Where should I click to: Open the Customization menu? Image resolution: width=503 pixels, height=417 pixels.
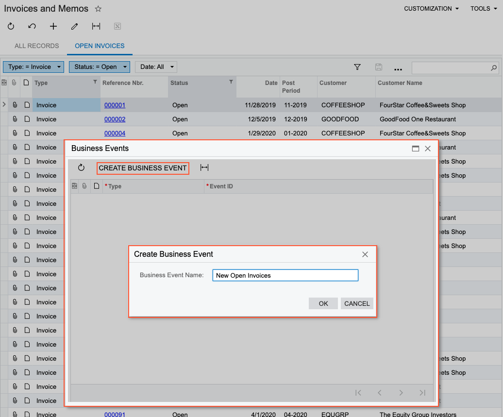coord(431,9)
